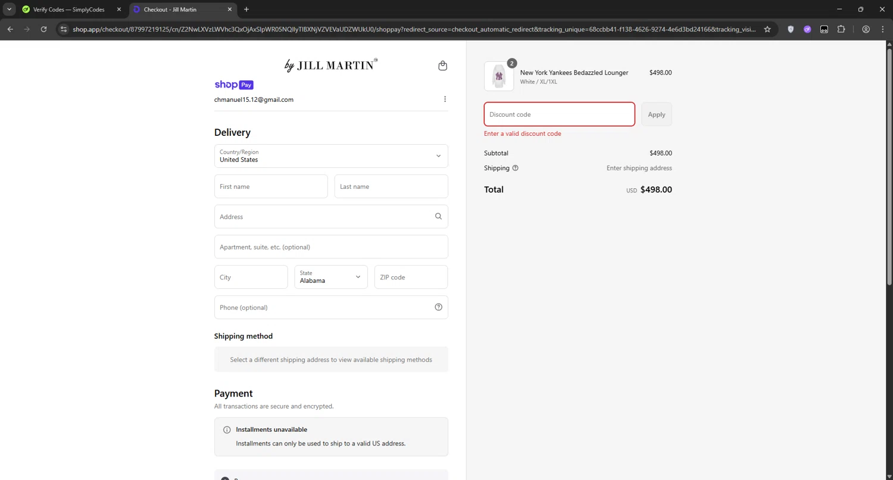Click the City field
The image size is (893, 480).
[x=251, y=277]
